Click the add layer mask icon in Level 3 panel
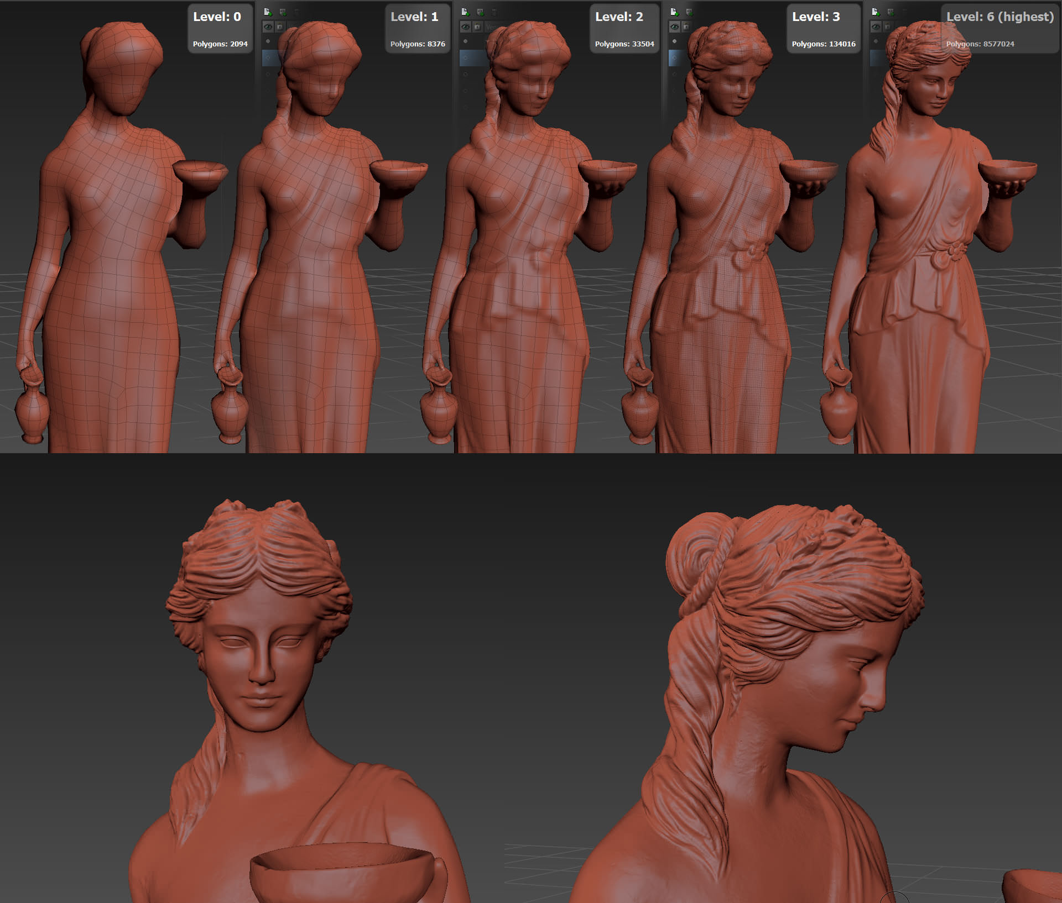Screen dimensions: 1062x903 689,12
